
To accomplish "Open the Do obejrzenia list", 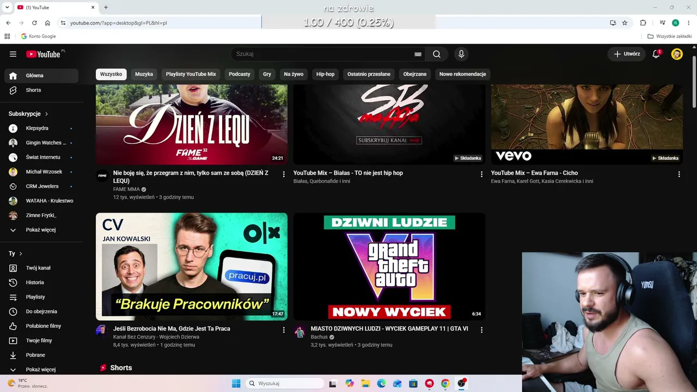I will click(x=41, y=311).
